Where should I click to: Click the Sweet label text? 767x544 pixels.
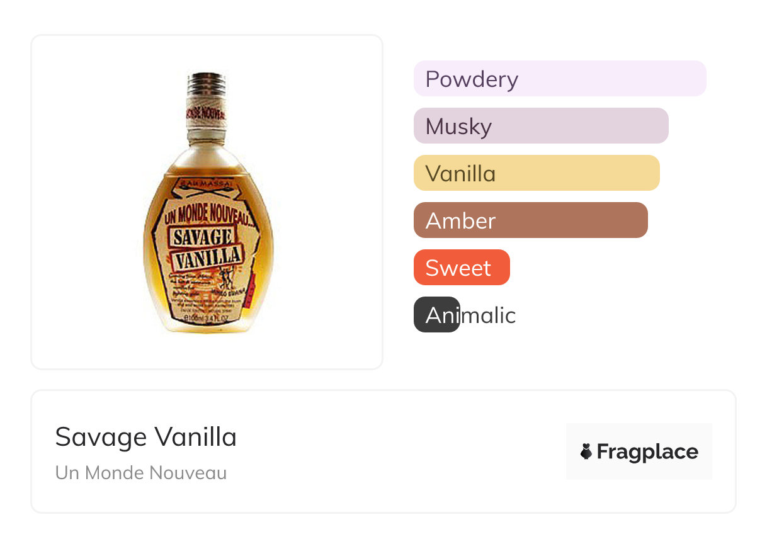[x=458, y=268]
